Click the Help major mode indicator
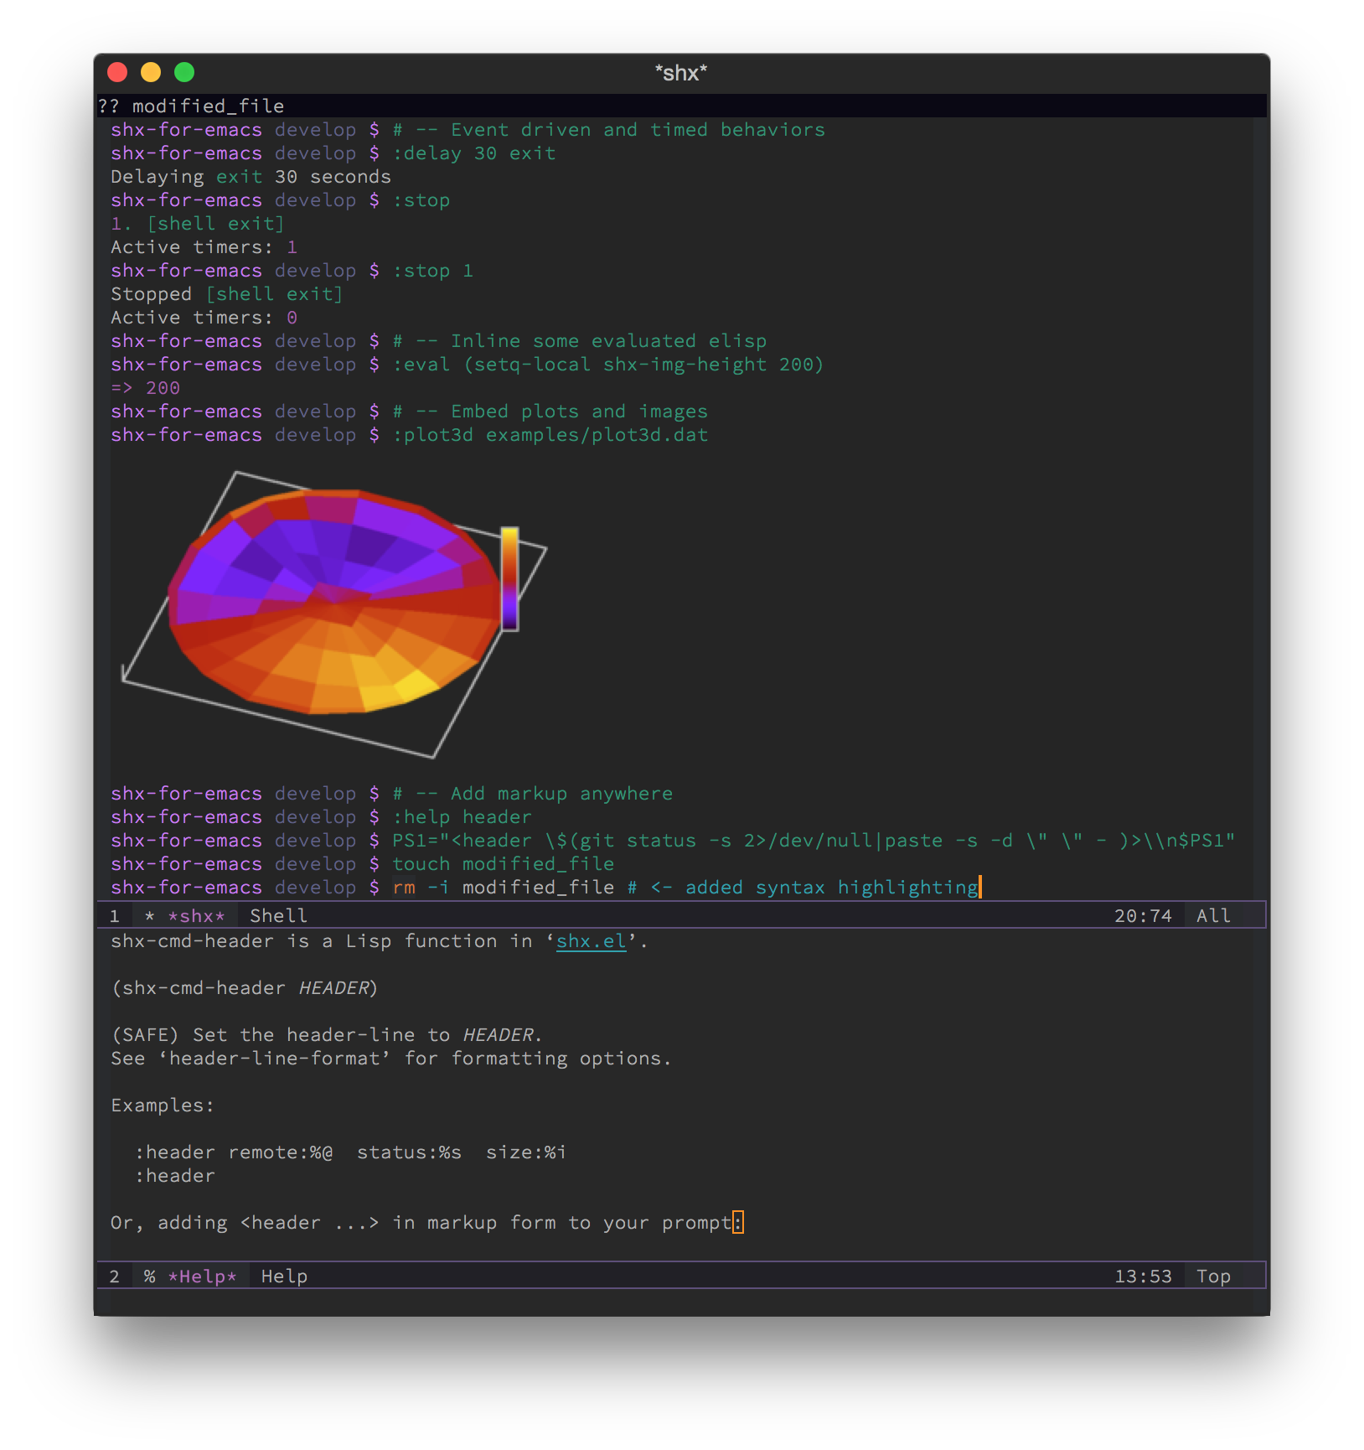Screen dimensions: 1364x1450 [284, 1277]
